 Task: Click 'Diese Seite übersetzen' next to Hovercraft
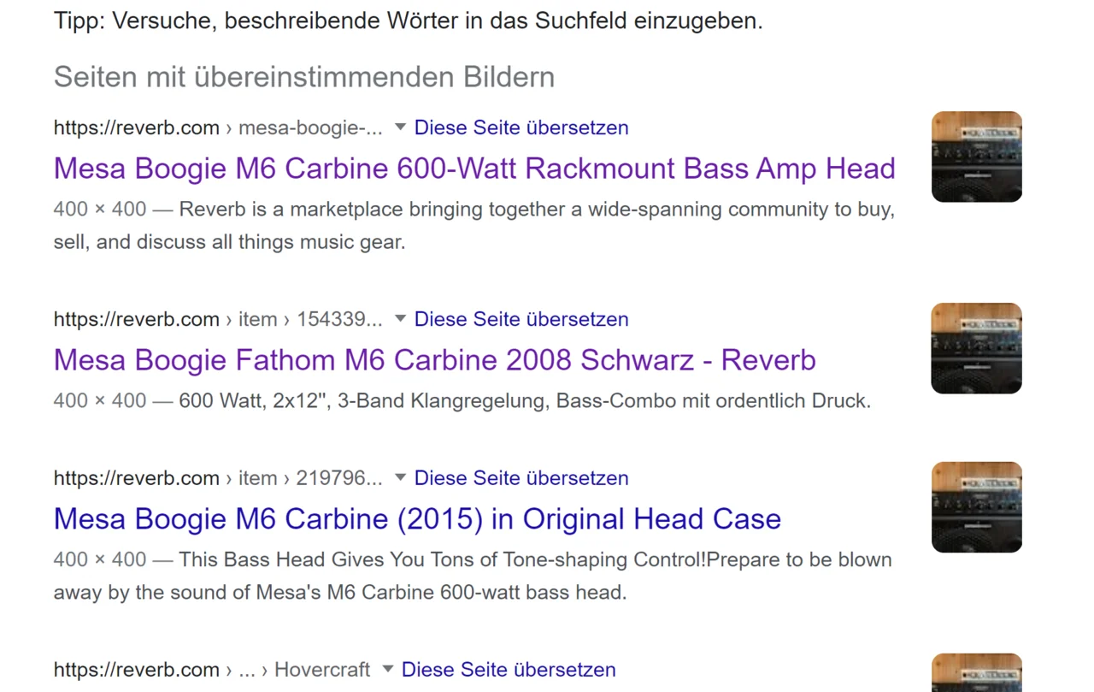click(x=509, y=670)
